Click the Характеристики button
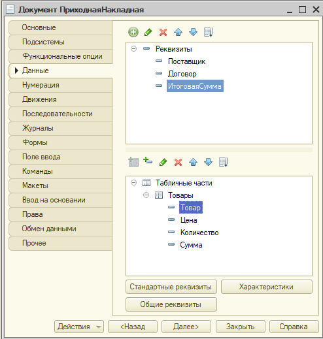Viewport: 323px width, 339px height. coord(267,287)
